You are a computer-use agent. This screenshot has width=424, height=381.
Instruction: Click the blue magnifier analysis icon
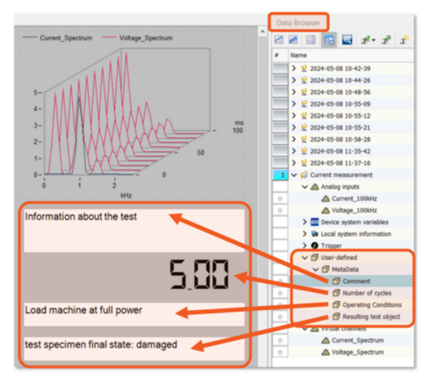(347, 40)
